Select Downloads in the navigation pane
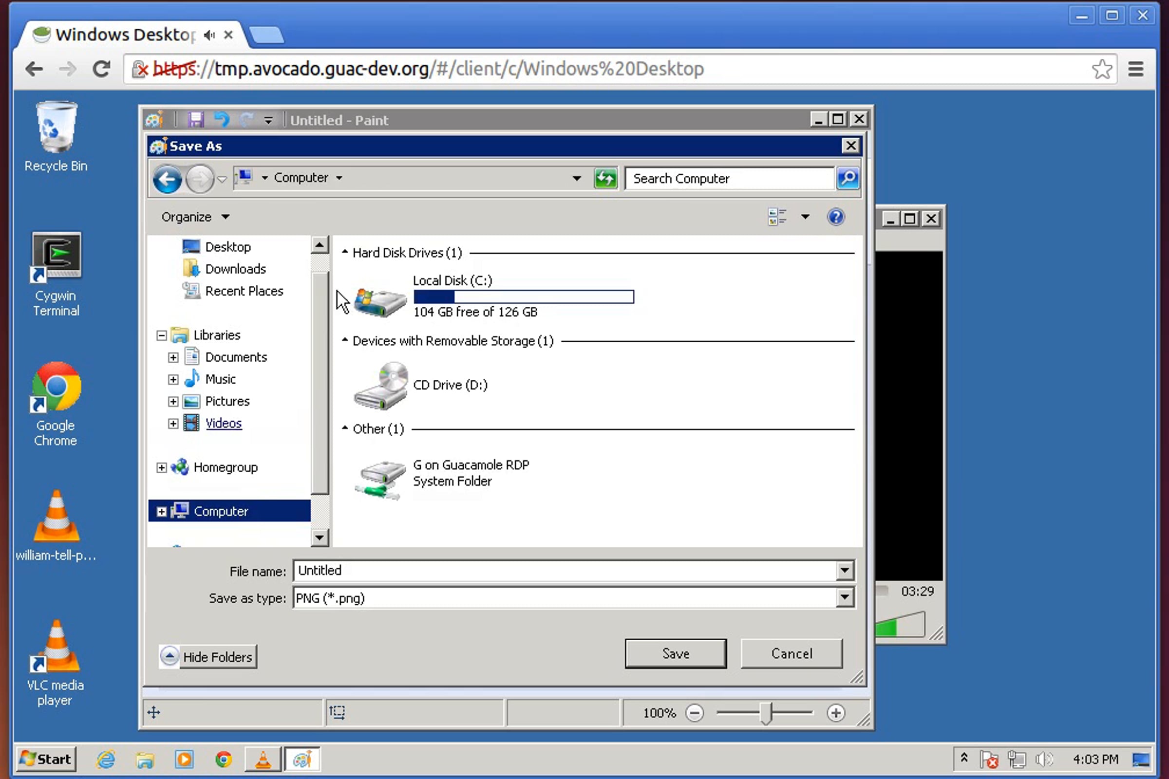This screenshot has width=1169, height=779. pyautogui.click(x=236, y=269)
